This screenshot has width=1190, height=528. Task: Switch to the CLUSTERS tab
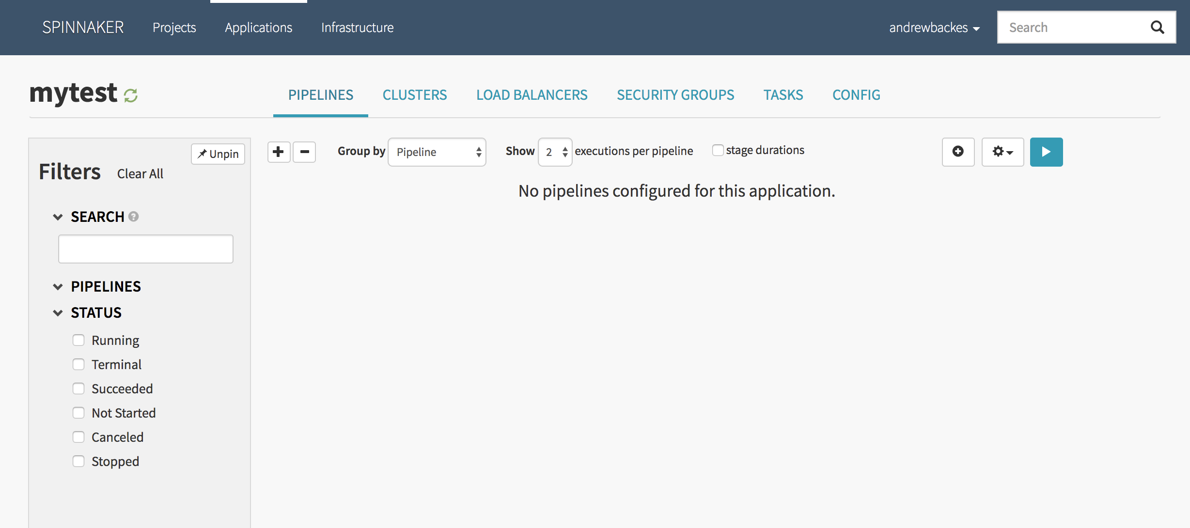point(415,95)
